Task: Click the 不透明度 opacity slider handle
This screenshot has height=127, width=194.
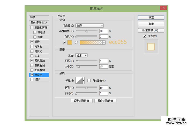Action: tap(87, 32)
